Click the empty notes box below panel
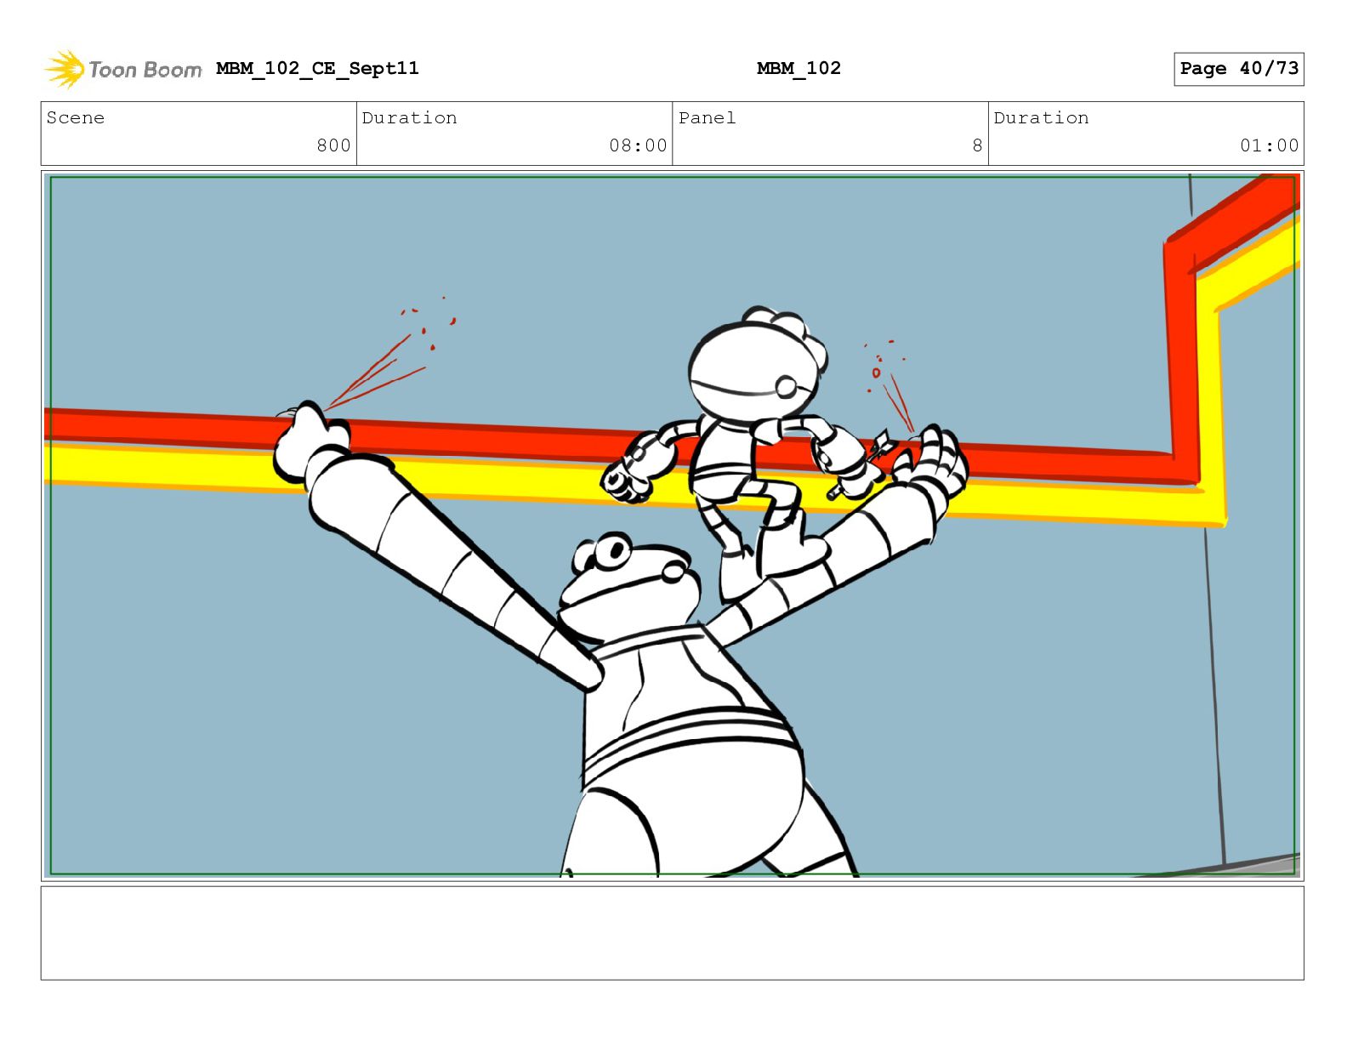 tap(672, 933)
